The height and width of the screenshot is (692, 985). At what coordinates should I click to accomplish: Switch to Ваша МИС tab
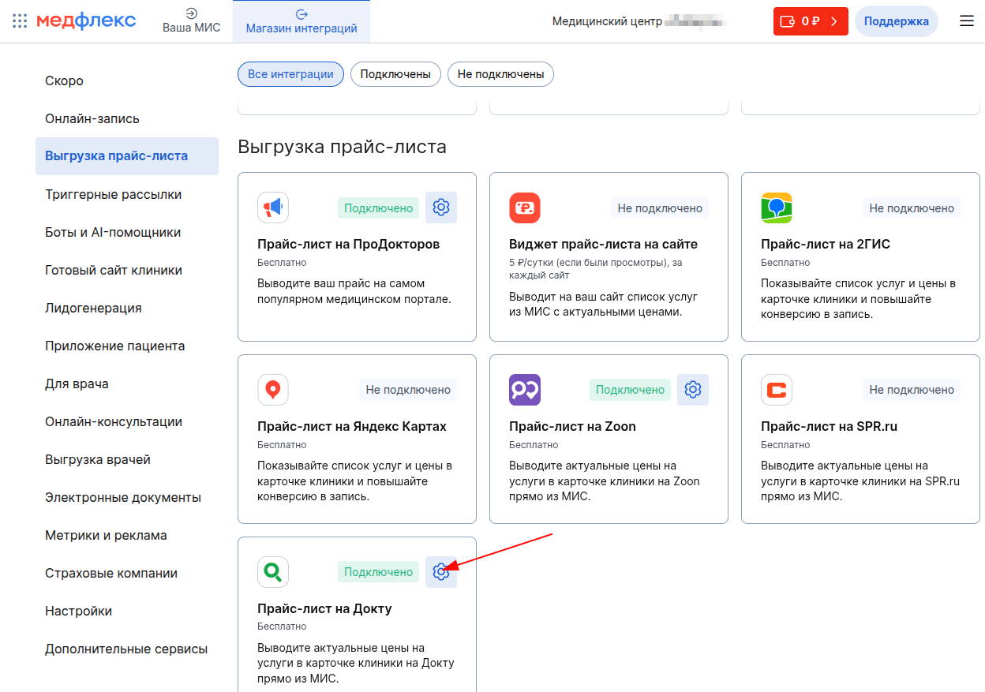(x=192, y=21)
